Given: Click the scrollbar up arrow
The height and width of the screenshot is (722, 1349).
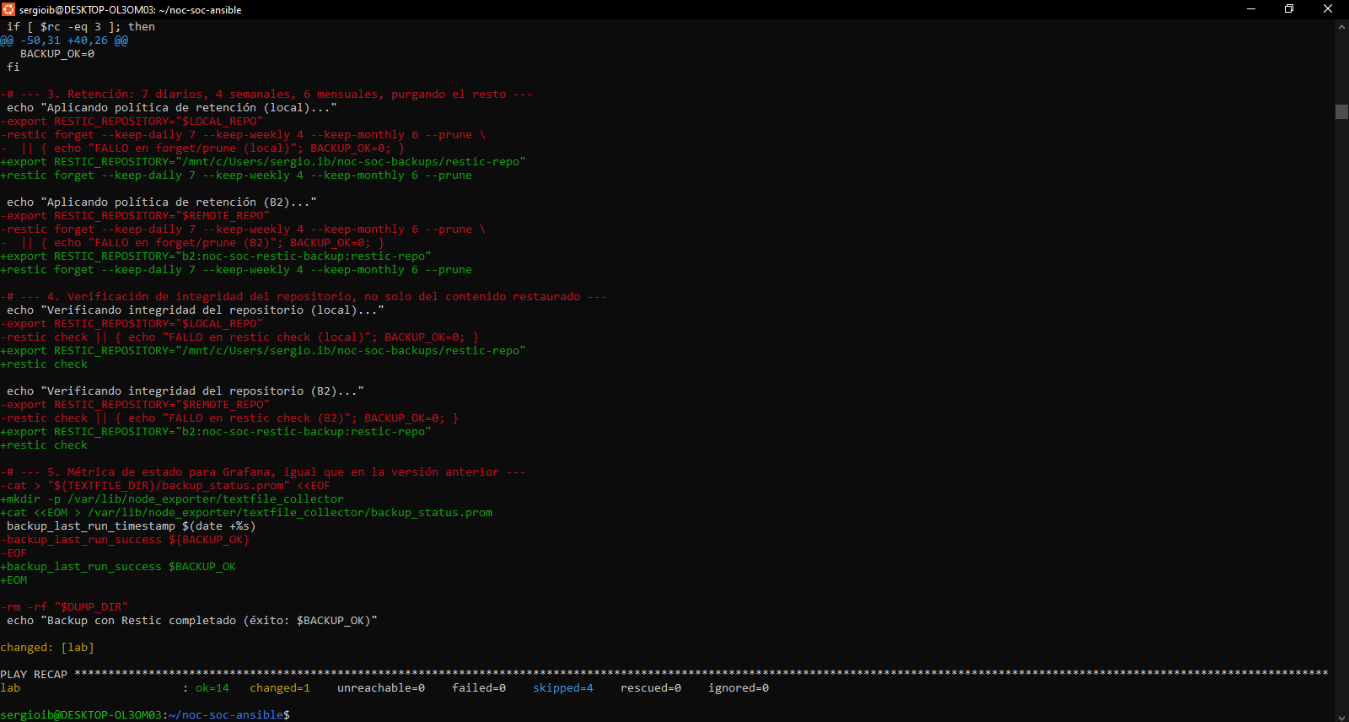Looking at the screenshot, I should 1341,27.
